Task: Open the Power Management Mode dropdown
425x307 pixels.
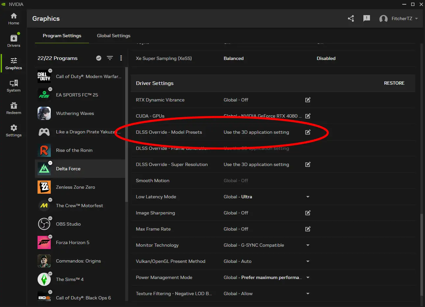Action: click(x=308, y=277)
